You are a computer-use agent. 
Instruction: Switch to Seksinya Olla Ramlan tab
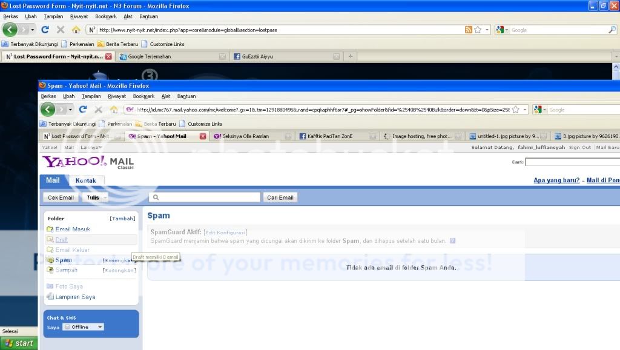(x=252, y=136)
